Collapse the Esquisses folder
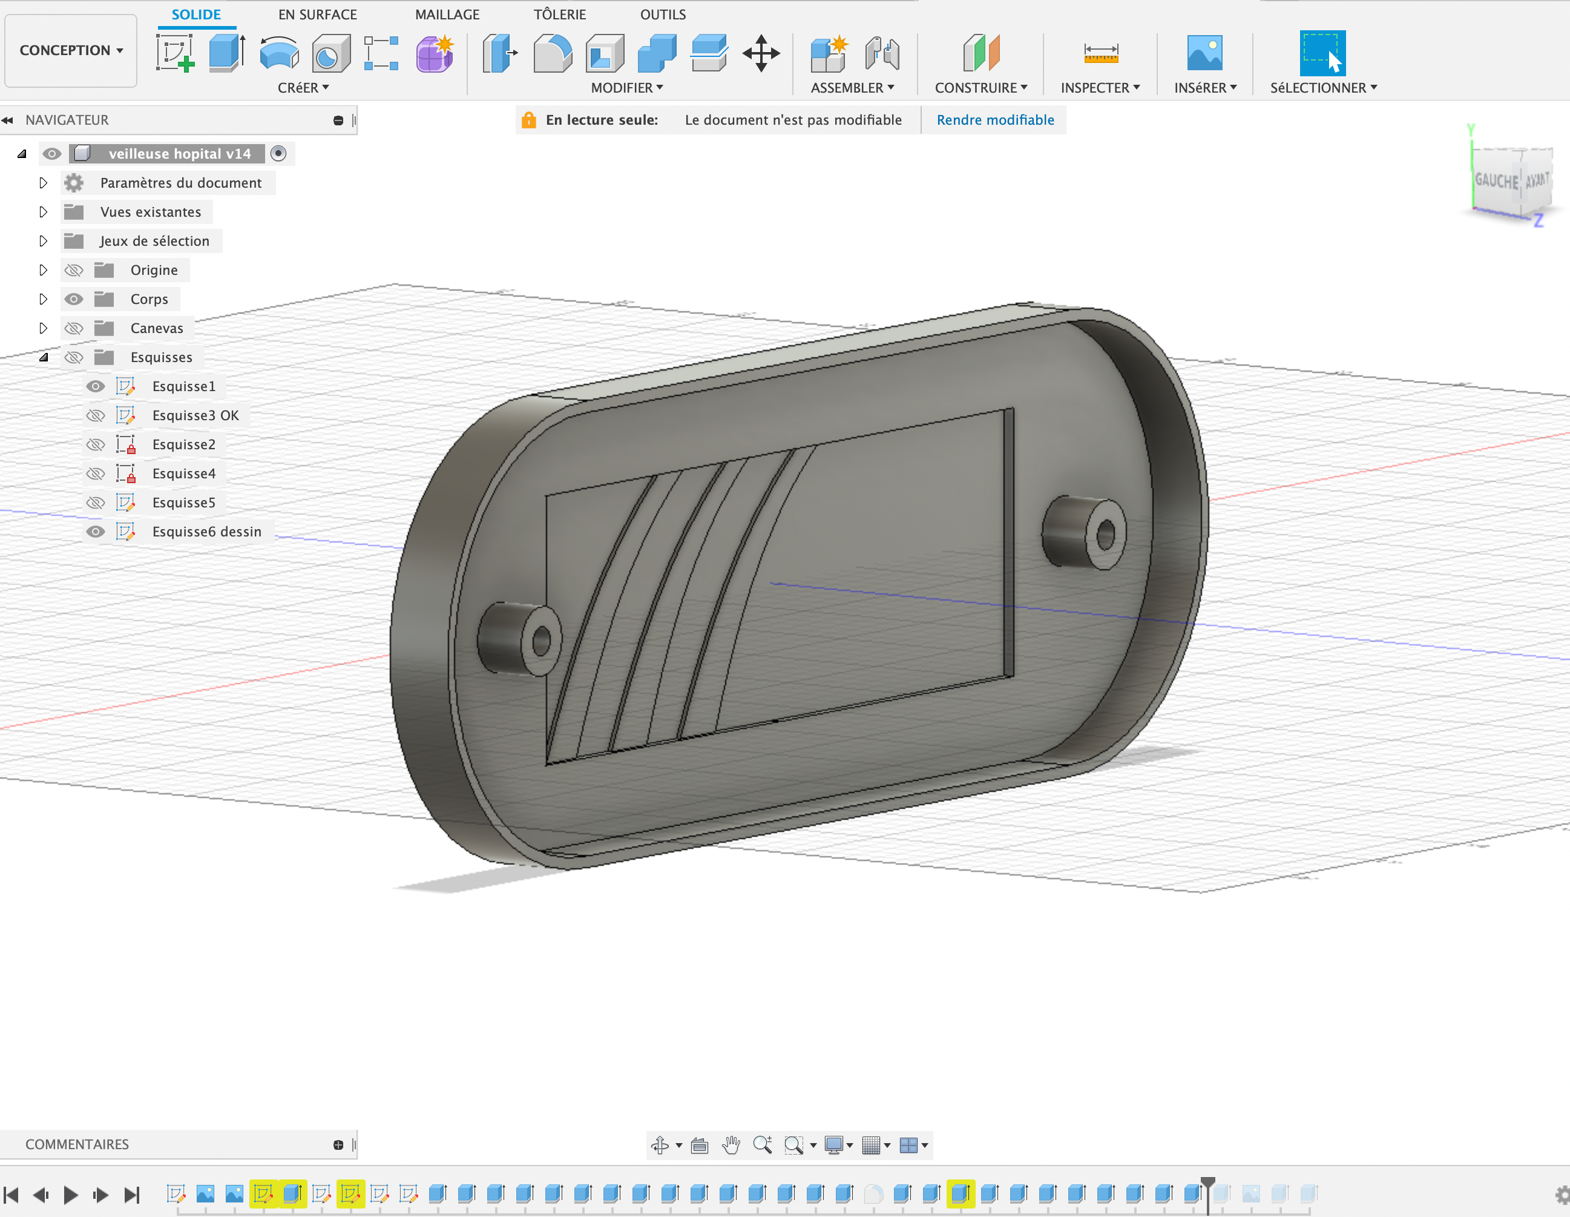 (x=43, y=357)
